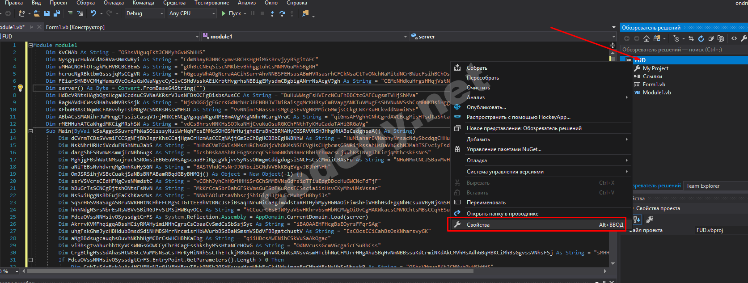The width and height of the screenshot is (748, 283).
Task: Toggle alphabetical sort in properties panel
Action: (637, 219)
